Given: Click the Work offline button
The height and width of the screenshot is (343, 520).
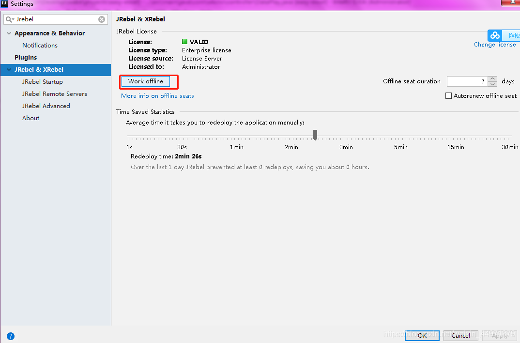Looking at the screenshot, I should click(146, 81).
